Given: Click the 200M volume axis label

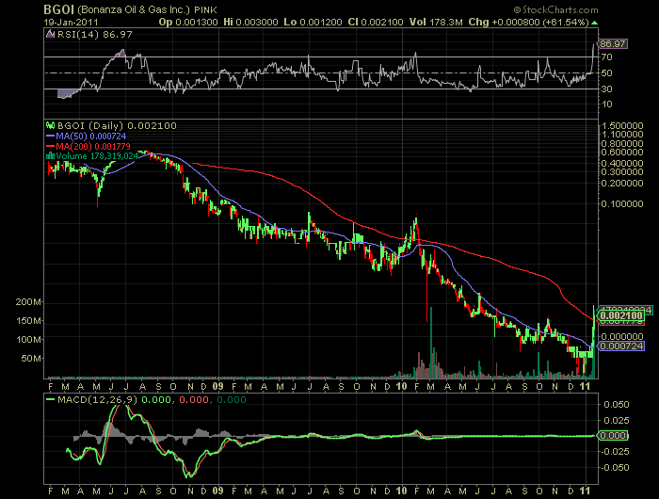Looking at the screenshot, I should point(28,302).
